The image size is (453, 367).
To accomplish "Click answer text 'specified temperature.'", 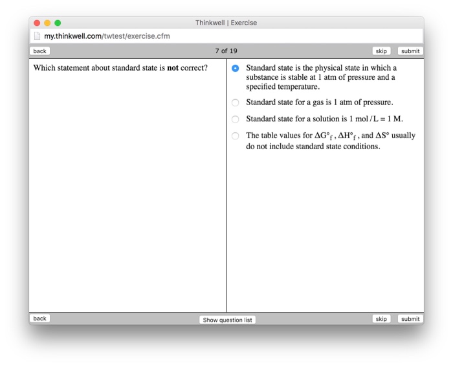I will 283,86.
